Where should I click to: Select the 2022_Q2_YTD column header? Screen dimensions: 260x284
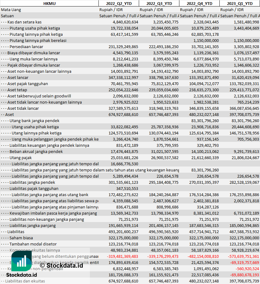119,3
